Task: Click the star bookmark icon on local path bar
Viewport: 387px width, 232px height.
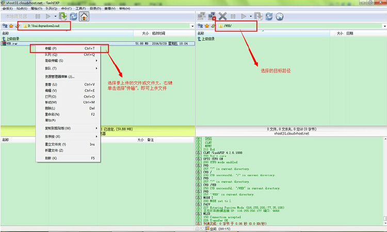Action: [x=11, y=25]
